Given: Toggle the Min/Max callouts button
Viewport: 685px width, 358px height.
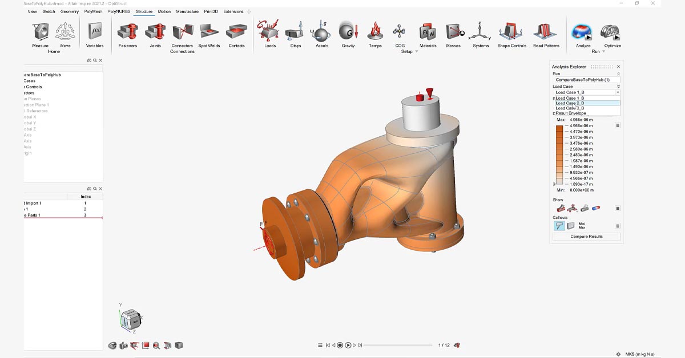Looking at the screenshot, I should (582, 226).
